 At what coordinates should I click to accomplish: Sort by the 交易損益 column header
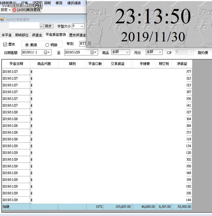[117, 64]
